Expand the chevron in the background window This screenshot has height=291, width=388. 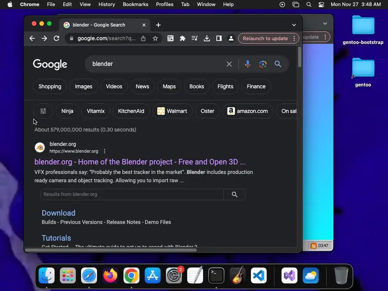pos(325,23)
